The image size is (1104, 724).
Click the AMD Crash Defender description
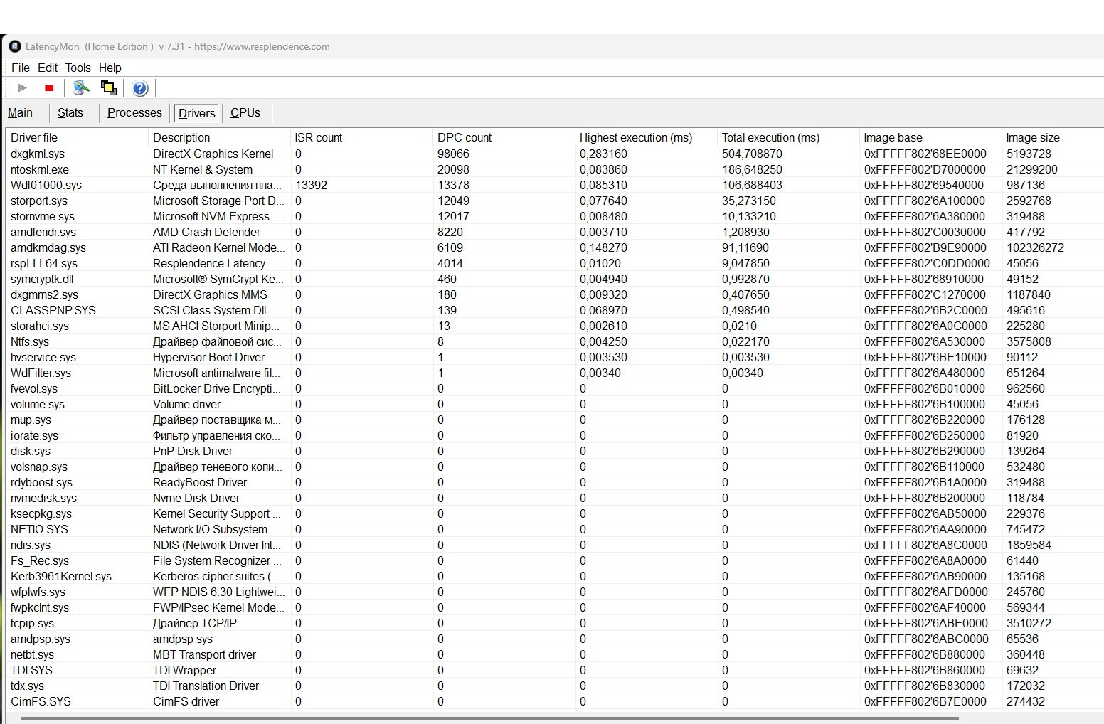206,232
